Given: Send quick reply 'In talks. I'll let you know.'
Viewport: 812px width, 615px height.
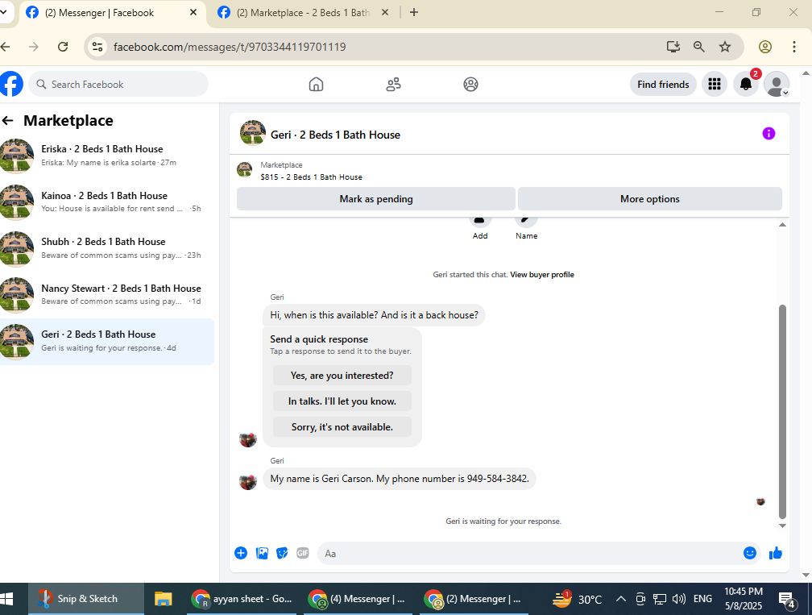Looking at the screenshot, I should coord(342,401).
